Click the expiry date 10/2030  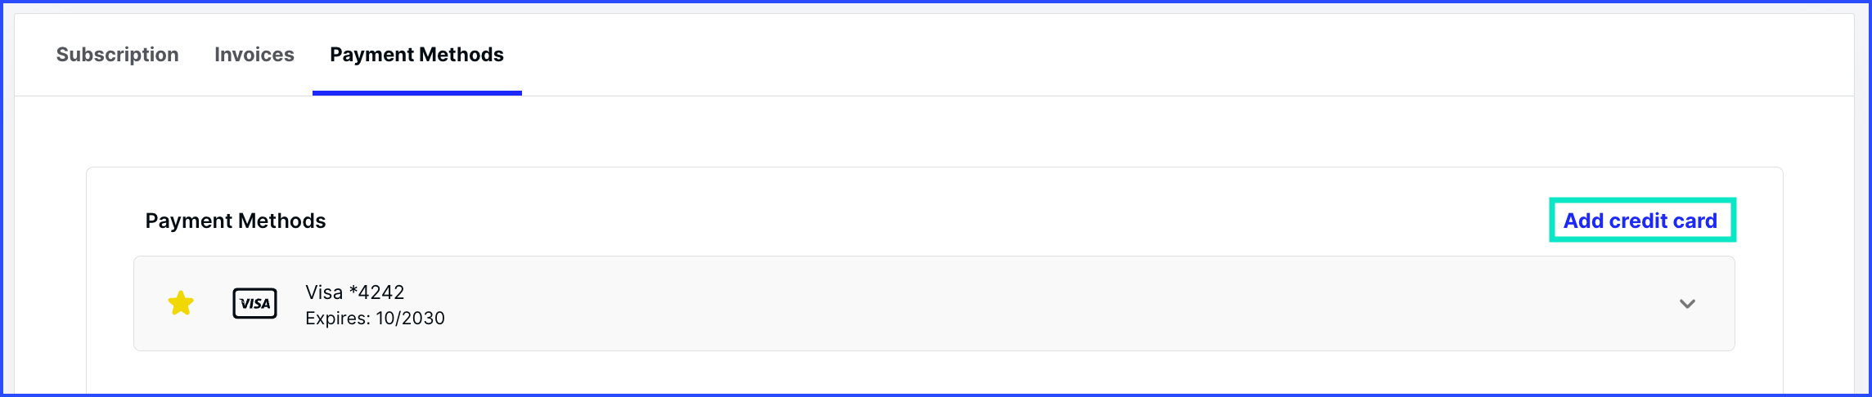[x=410, y=319]
